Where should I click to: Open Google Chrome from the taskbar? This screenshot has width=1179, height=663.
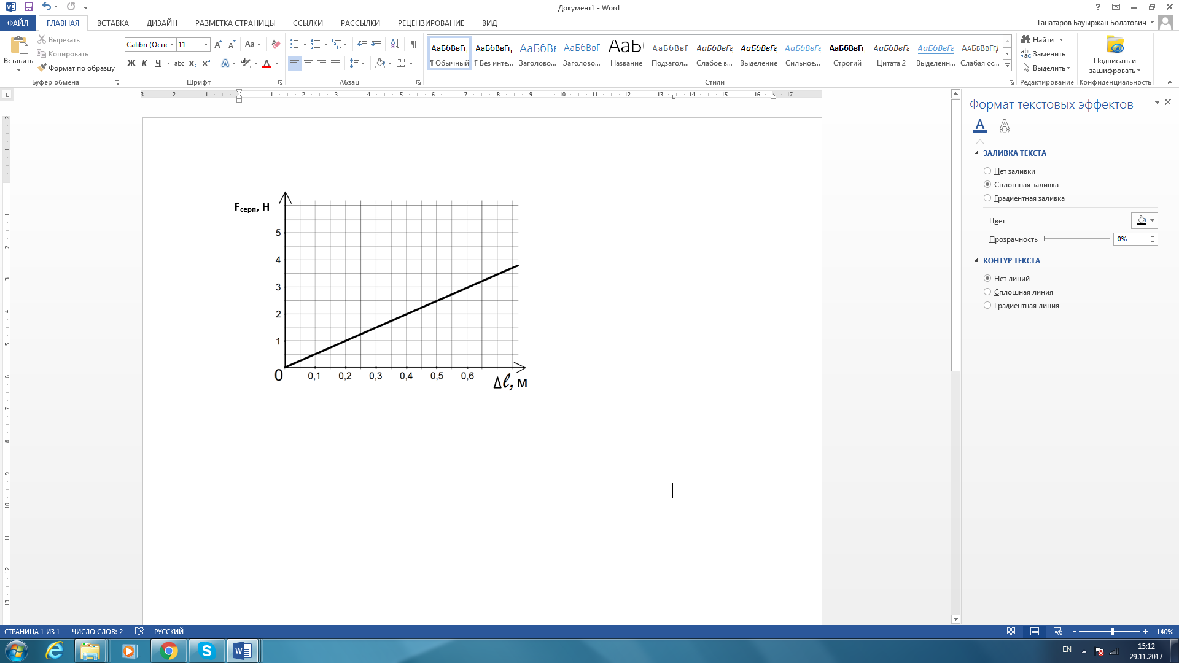(169, 651)
